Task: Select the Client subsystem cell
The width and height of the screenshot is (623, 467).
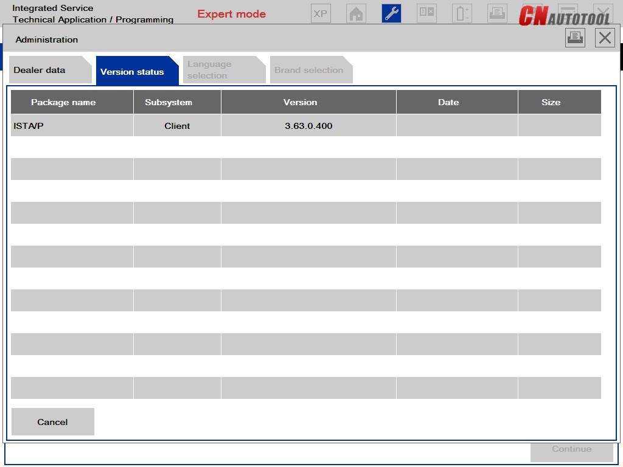Action: 177,125
